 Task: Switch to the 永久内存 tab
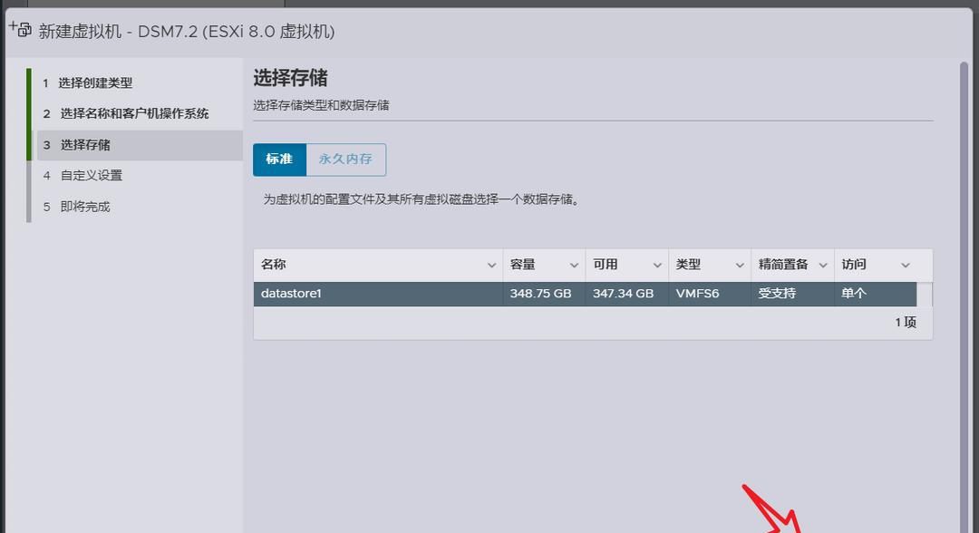point(345,159)
